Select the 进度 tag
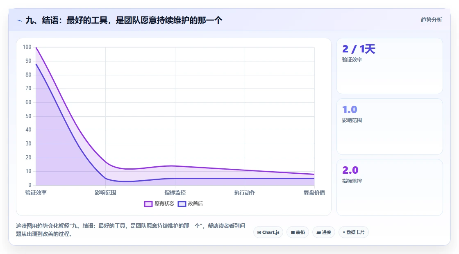The width and height of the screenshot is (459, 254). click(x=324, y=232)
